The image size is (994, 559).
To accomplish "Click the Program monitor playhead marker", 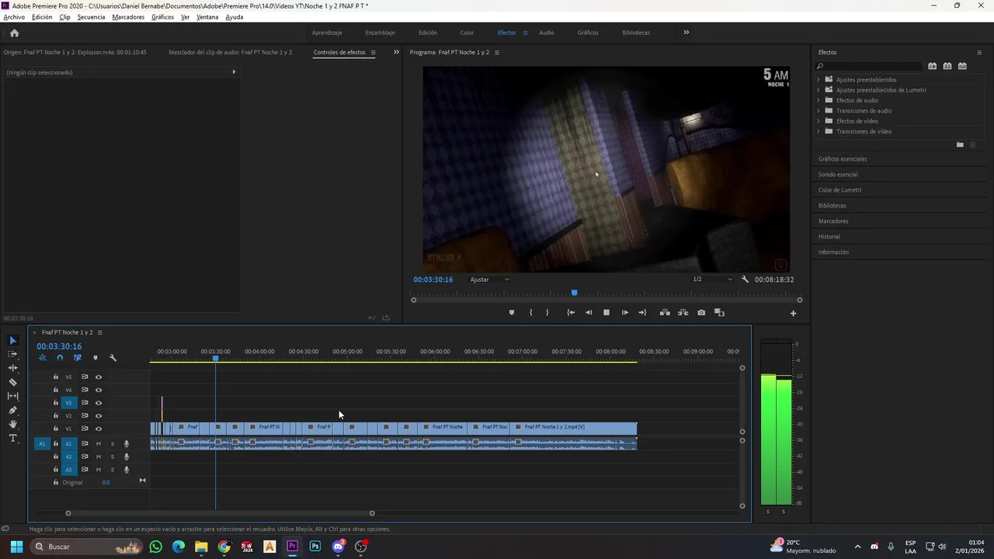I will (x=575, y=293).
